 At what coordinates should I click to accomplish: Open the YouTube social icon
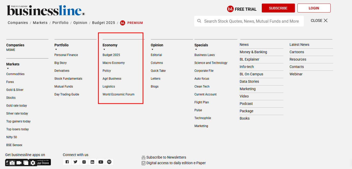point(101,162)
